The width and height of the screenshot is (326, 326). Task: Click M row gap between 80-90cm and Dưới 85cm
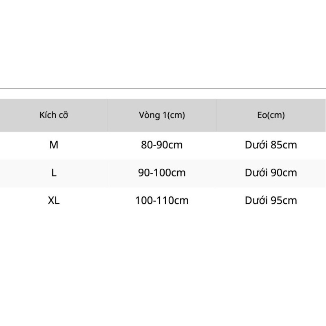pos(216,145)
